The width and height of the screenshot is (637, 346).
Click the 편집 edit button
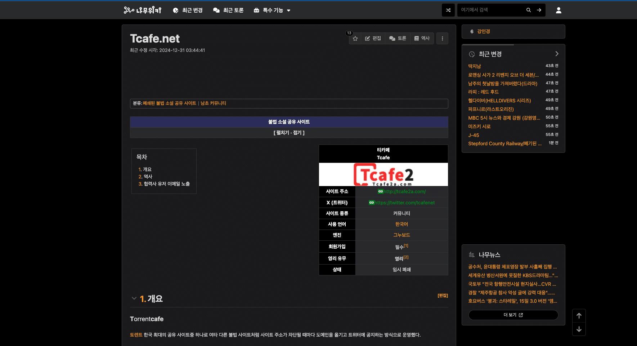373,39
